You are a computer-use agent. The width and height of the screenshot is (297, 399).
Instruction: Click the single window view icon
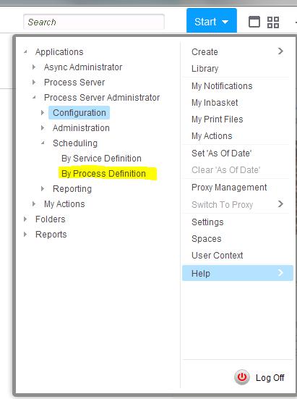254,22
